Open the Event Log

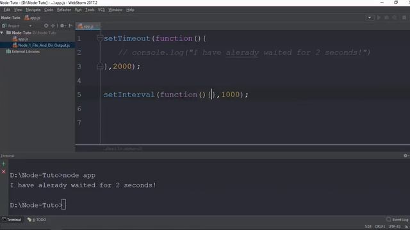pyautogui.click(x=397, y=220)
